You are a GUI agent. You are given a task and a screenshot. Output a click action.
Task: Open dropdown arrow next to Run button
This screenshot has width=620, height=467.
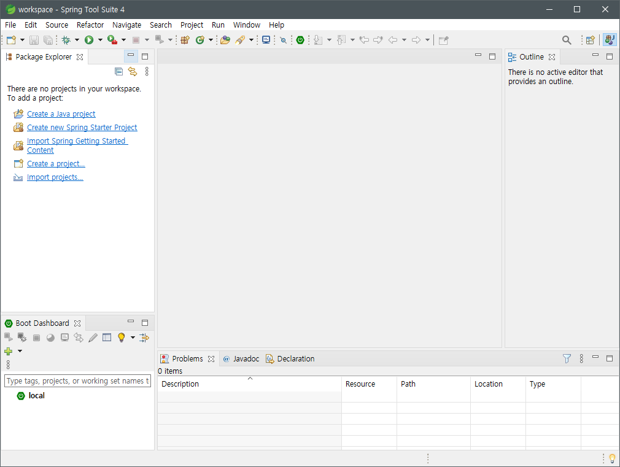[100, 40]
